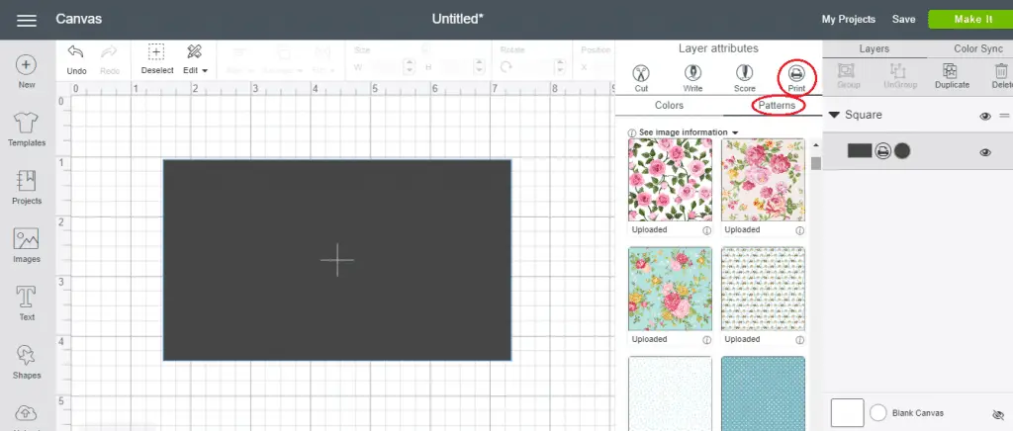Switch to the Layers tab
Screen dimensions: 1013x431
875,49
